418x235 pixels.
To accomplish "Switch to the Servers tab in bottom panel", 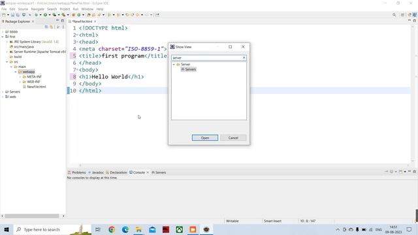I will coord(159,172).
